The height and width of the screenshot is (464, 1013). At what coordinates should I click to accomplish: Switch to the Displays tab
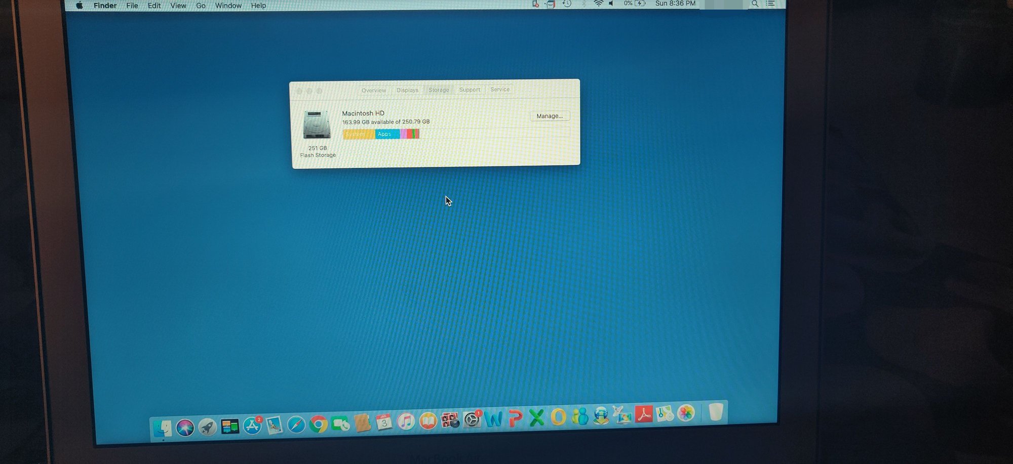407,90
